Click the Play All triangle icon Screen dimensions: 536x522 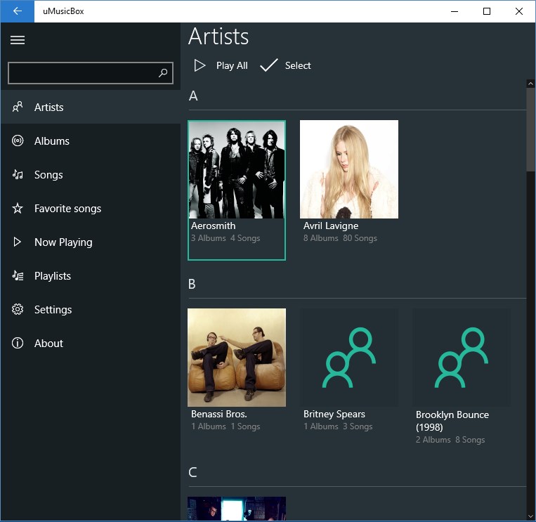(200, 65)
